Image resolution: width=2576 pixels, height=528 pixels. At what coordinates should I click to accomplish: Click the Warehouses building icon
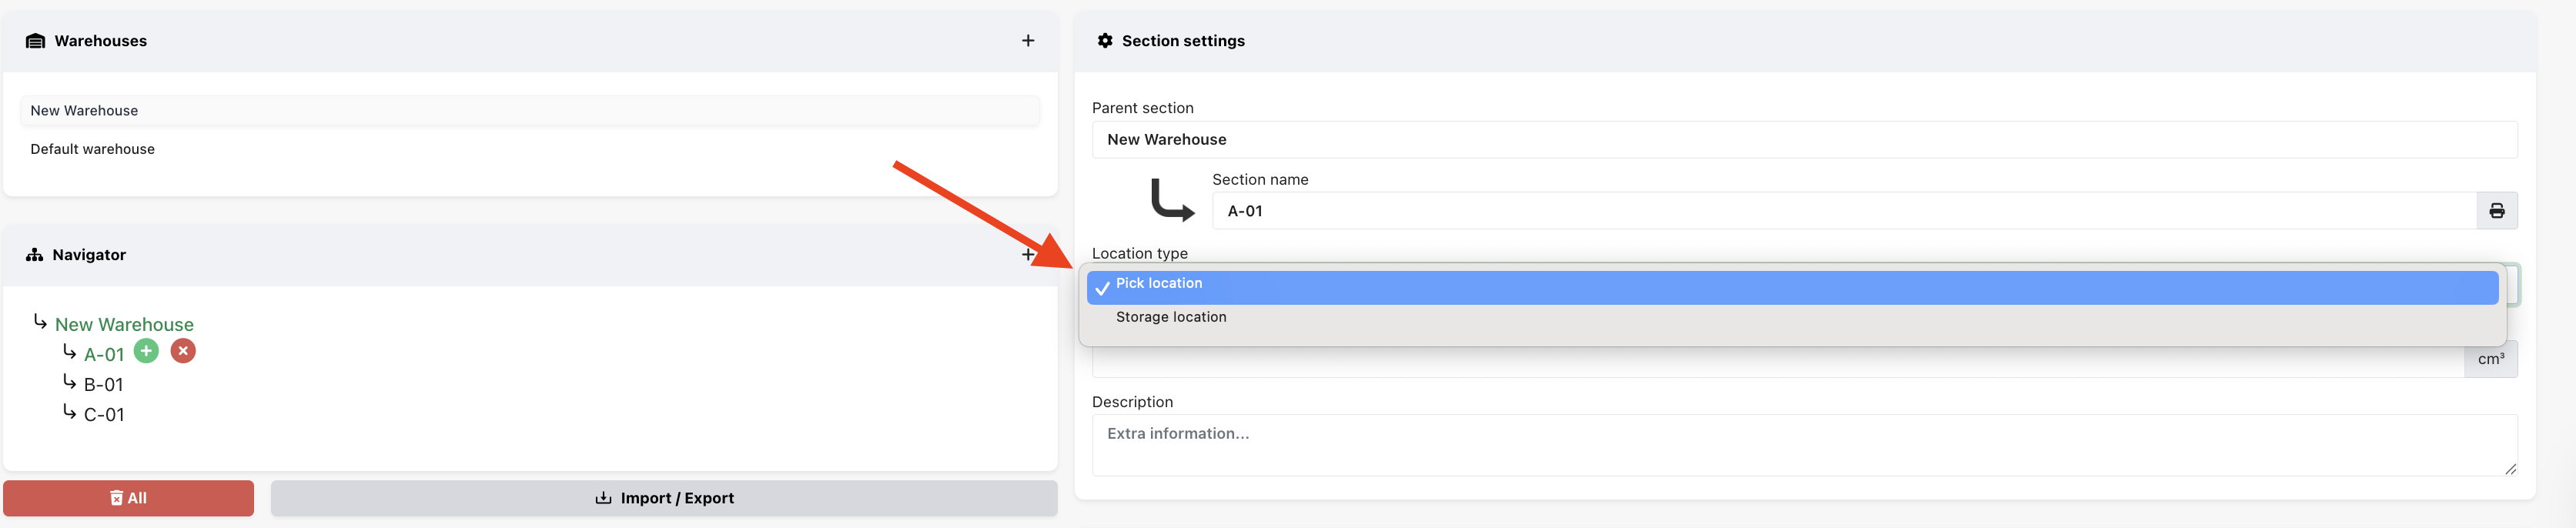click(35, 41)
